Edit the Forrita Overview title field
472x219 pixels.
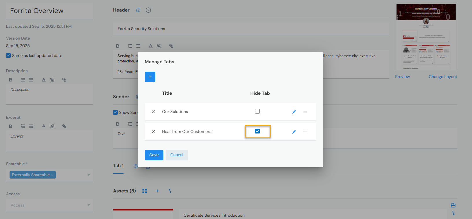click(x=49, y=11)
